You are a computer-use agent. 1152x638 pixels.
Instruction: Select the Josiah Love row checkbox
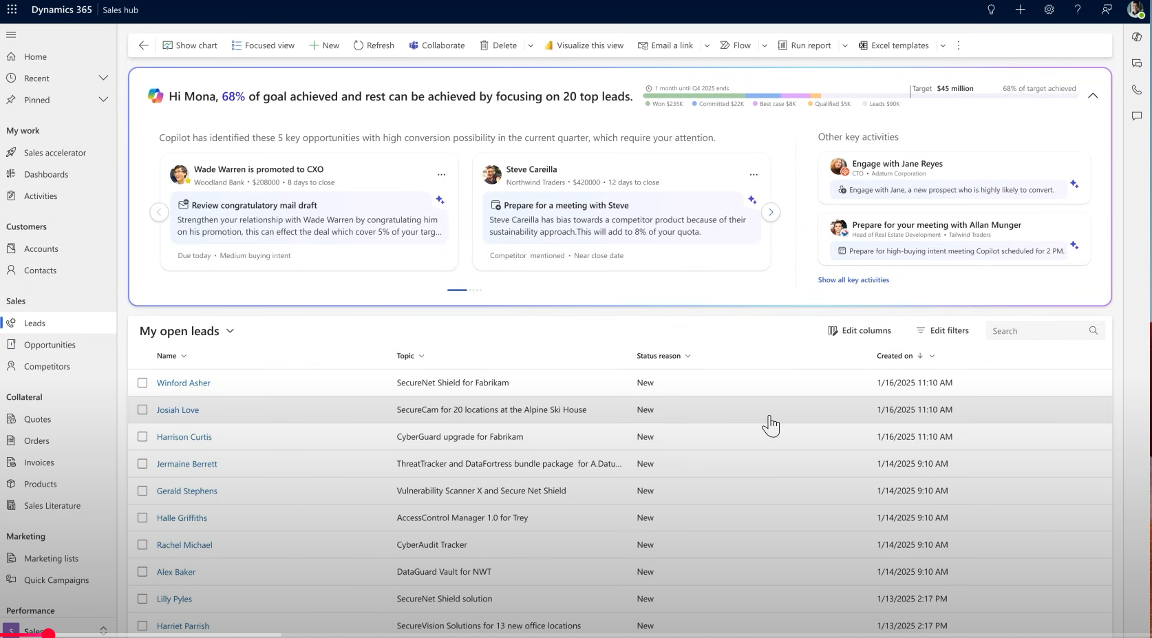pyautogui.click(x=142, y=410)
